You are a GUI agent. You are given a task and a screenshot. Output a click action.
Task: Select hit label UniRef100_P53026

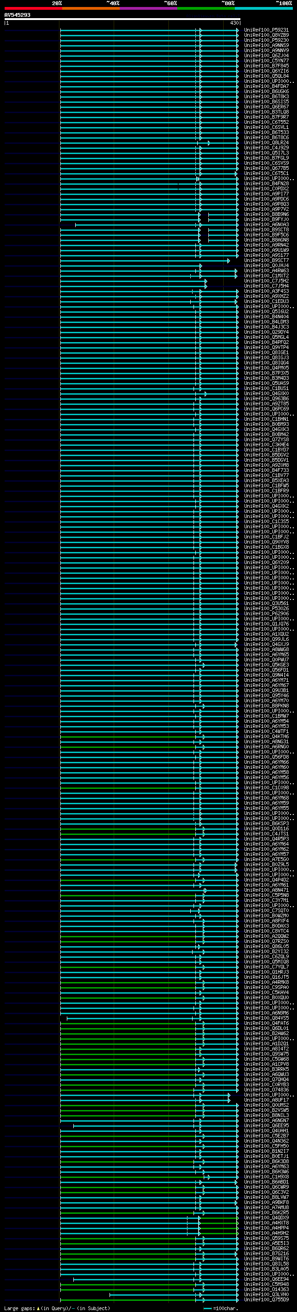tap(266, 609)
